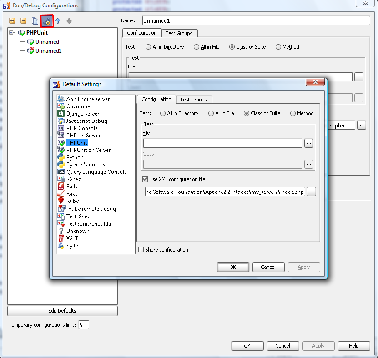Select Django server dj icon
This screenshot has width=378, height=358.
61,113
